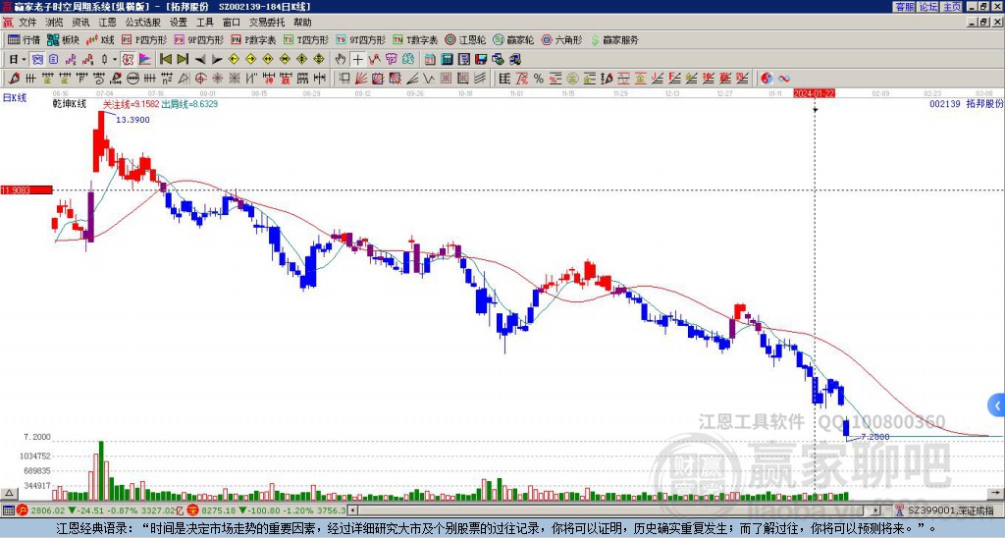1005x538 pixels.
Task: Click the 2024-01-22 date marker
Action: click(x=814, y=93)
